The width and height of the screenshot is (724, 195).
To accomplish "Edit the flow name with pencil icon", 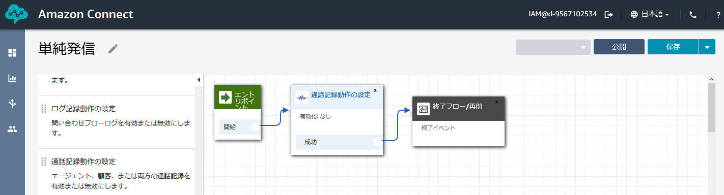I will tap(113, 49).
